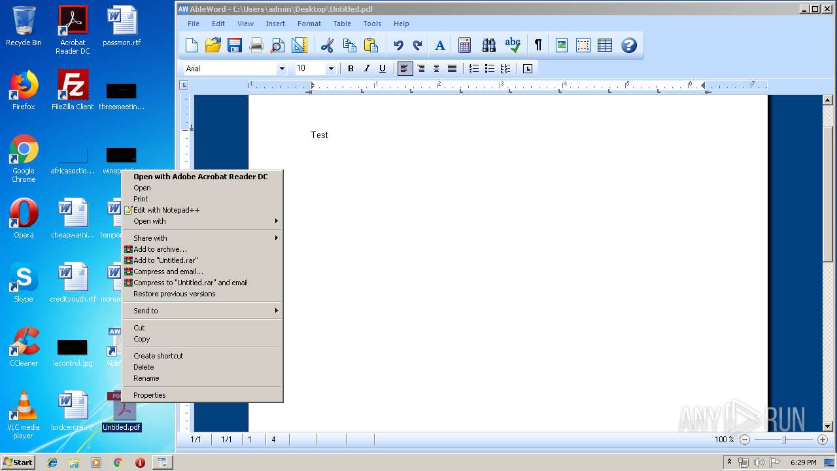Expand the font size 10 dropdown
This screenshot has height=471, width=837.
tap(331, 69)
